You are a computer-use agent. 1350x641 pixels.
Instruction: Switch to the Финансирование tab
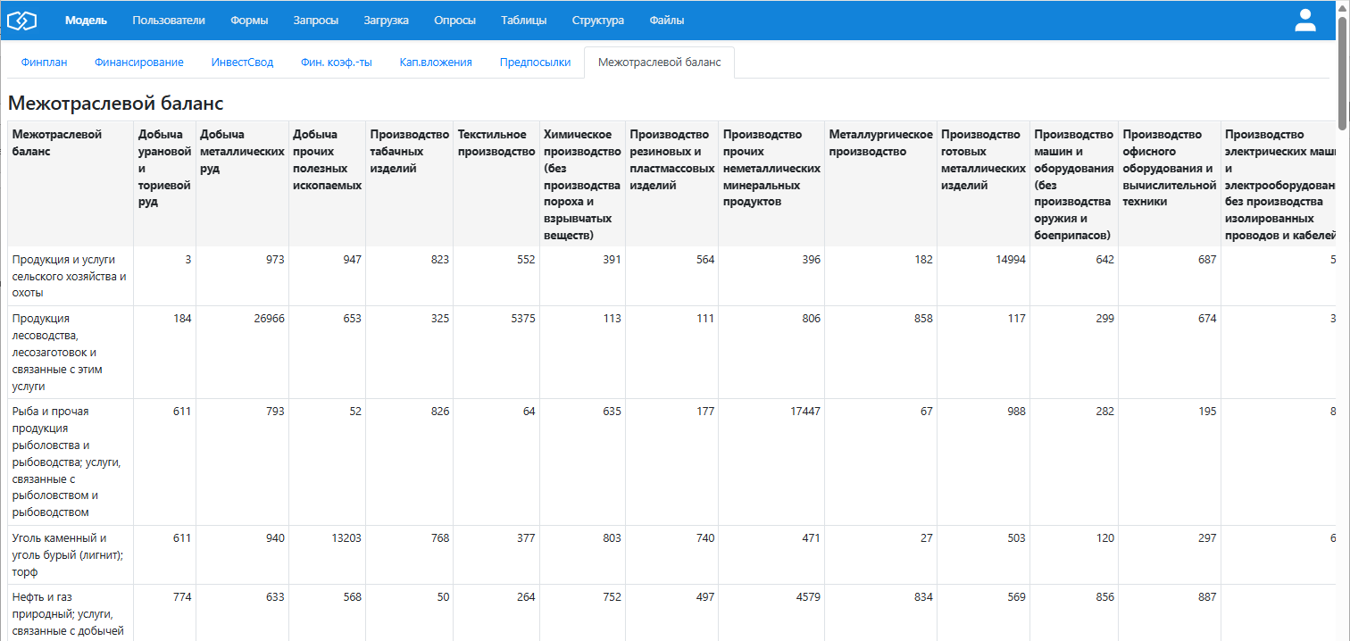point(139,62)
